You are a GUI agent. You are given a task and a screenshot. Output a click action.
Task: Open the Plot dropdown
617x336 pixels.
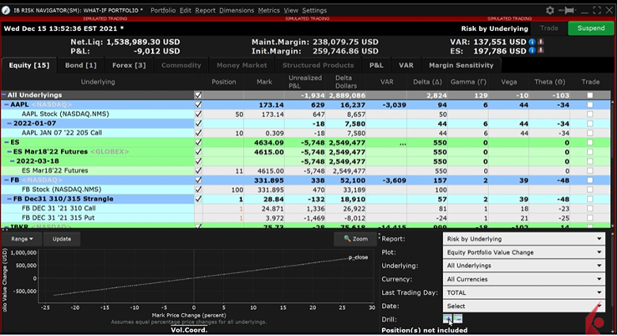tap(524, 251)
